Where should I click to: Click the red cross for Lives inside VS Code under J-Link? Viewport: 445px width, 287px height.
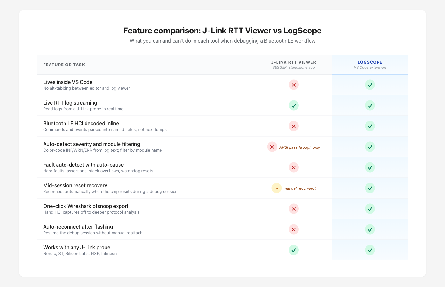point(294,85)
